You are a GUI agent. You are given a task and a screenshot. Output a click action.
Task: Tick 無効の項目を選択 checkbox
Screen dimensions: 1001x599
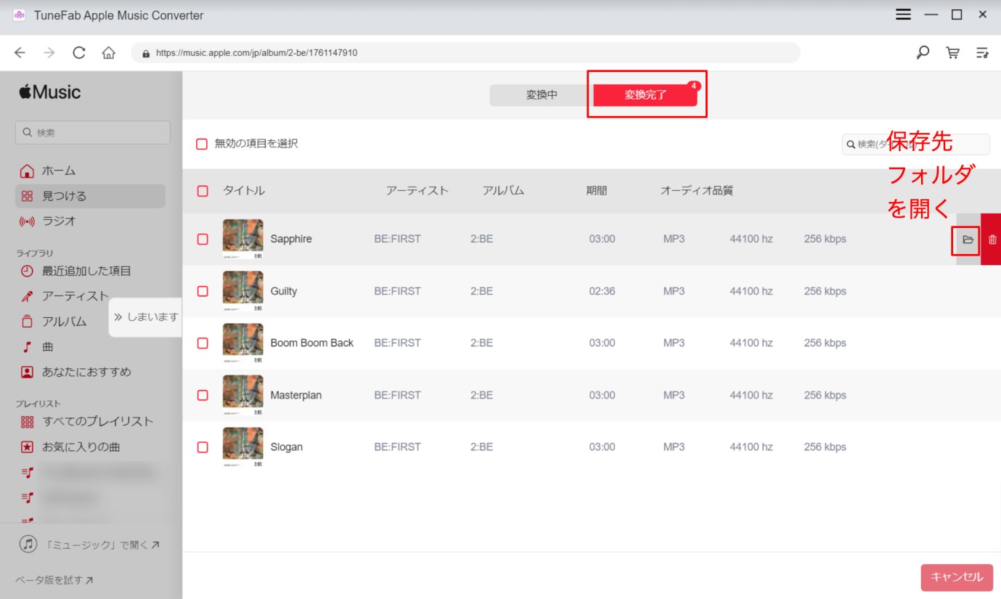[203, 144]
